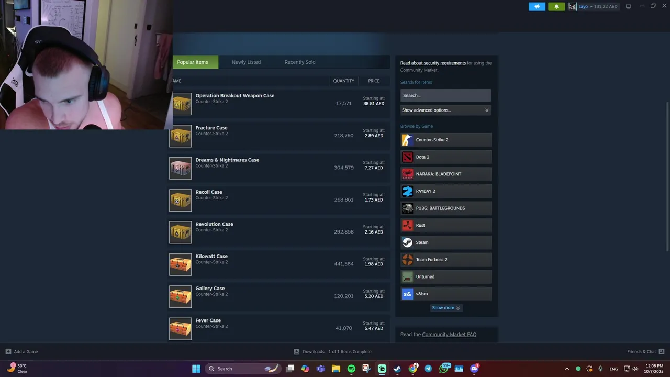
Task: Open Operation Breakout Weapon Case thumbnail
Action: [181, 104]
